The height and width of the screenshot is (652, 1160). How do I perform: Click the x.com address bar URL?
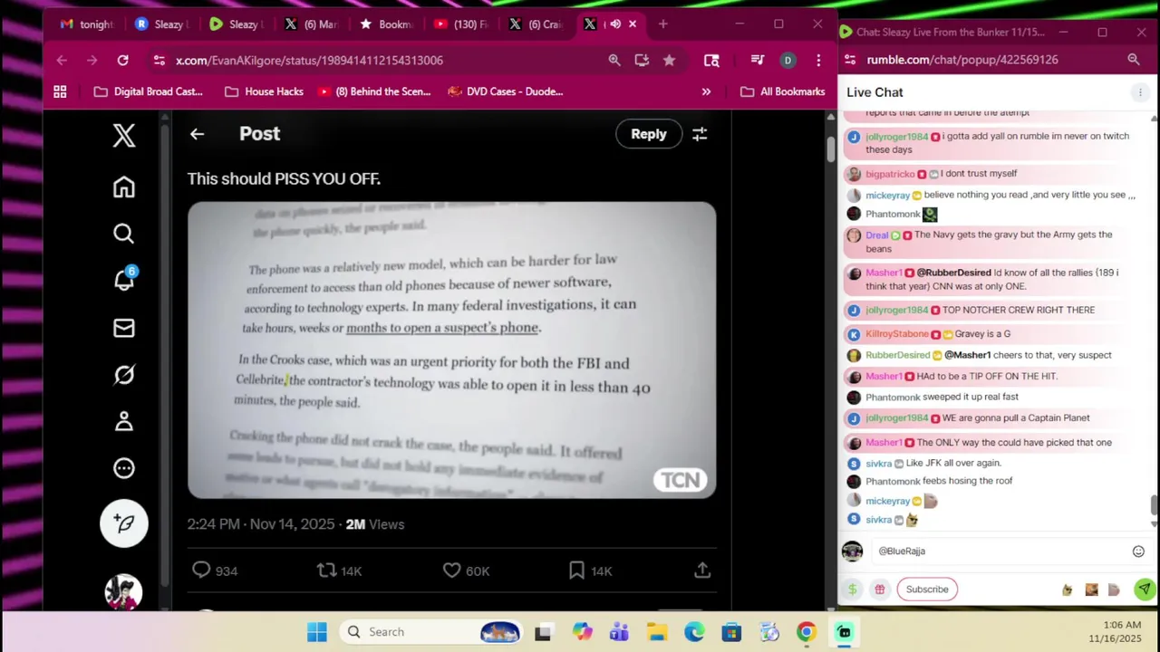[x=309, y=60]
